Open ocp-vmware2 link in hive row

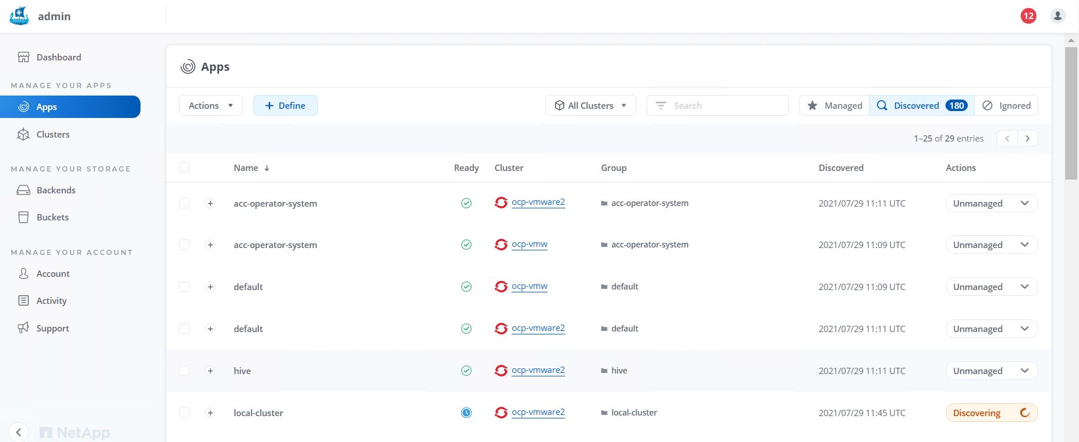[538, 370]
